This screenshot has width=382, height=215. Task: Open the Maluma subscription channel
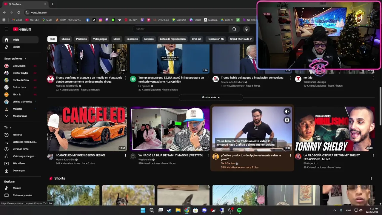click(20, 109)
